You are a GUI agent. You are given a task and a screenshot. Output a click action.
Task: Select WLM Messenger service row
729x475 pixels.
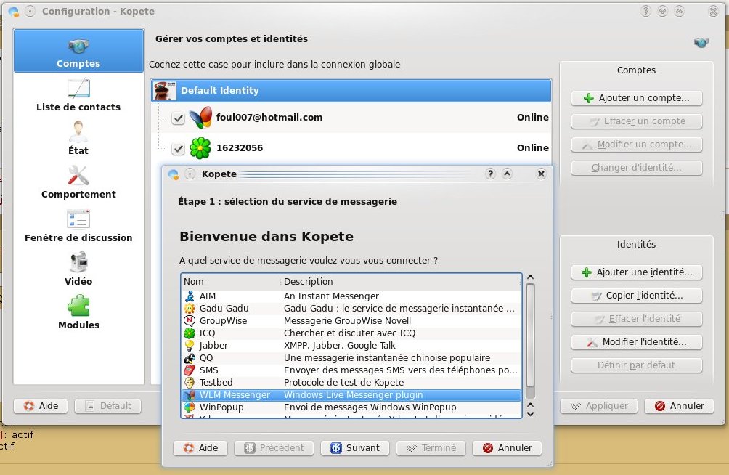click(351, 395)
